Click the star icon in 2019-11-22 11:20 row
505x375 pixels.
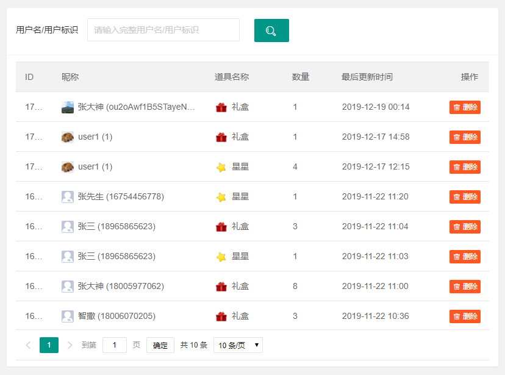pyautogui.click(x=221, y=197)
